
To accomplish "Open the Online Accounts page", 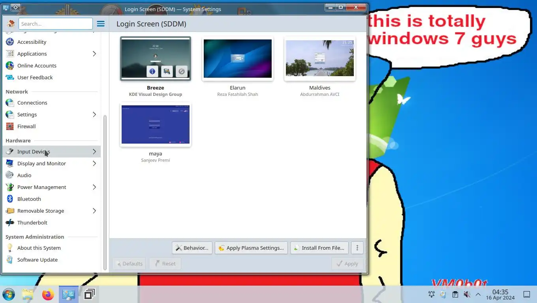I will (x=52, y=65).
